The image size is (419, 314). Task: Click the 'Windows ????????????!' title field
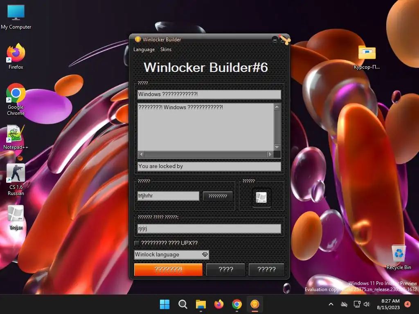[x=209, y=94]
